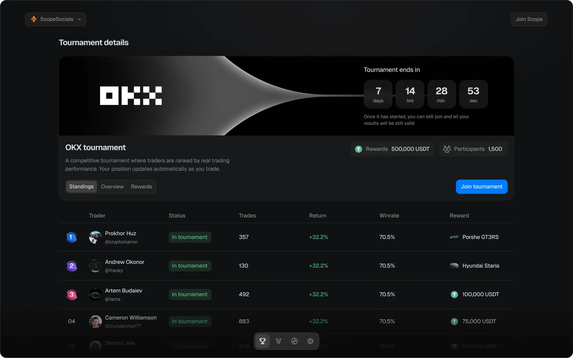Click the 100,000 USDT reward text
This screenshot has width=573, height=358.
click(x=481, y=294)
